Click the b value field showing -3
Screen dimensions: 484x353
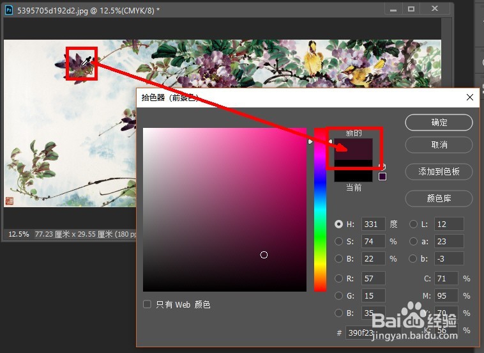[449, 258]
